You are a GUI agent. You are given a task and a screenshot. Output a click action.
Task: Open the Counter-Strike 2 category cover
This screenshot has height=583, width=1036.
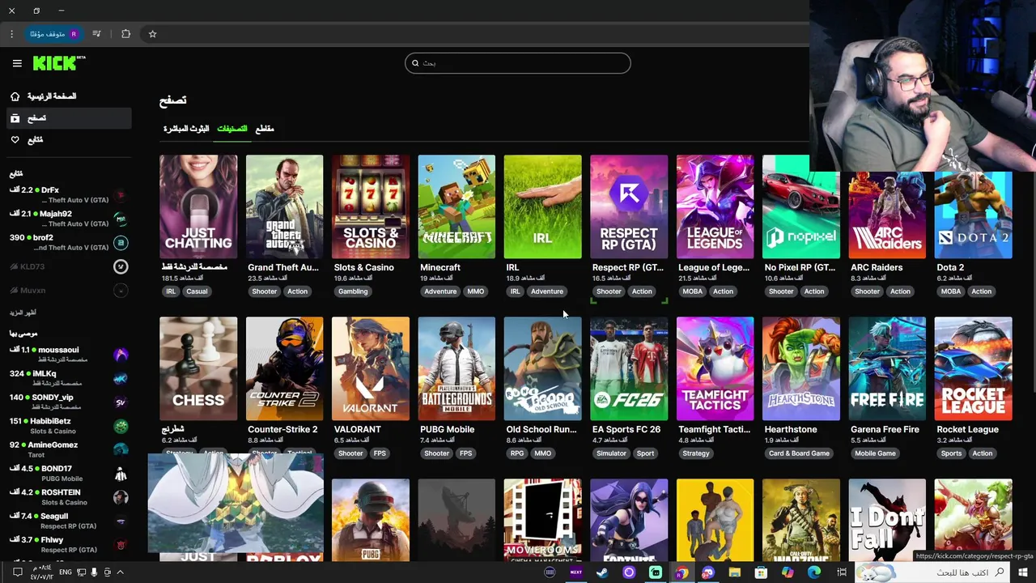(x=284, y=368)
